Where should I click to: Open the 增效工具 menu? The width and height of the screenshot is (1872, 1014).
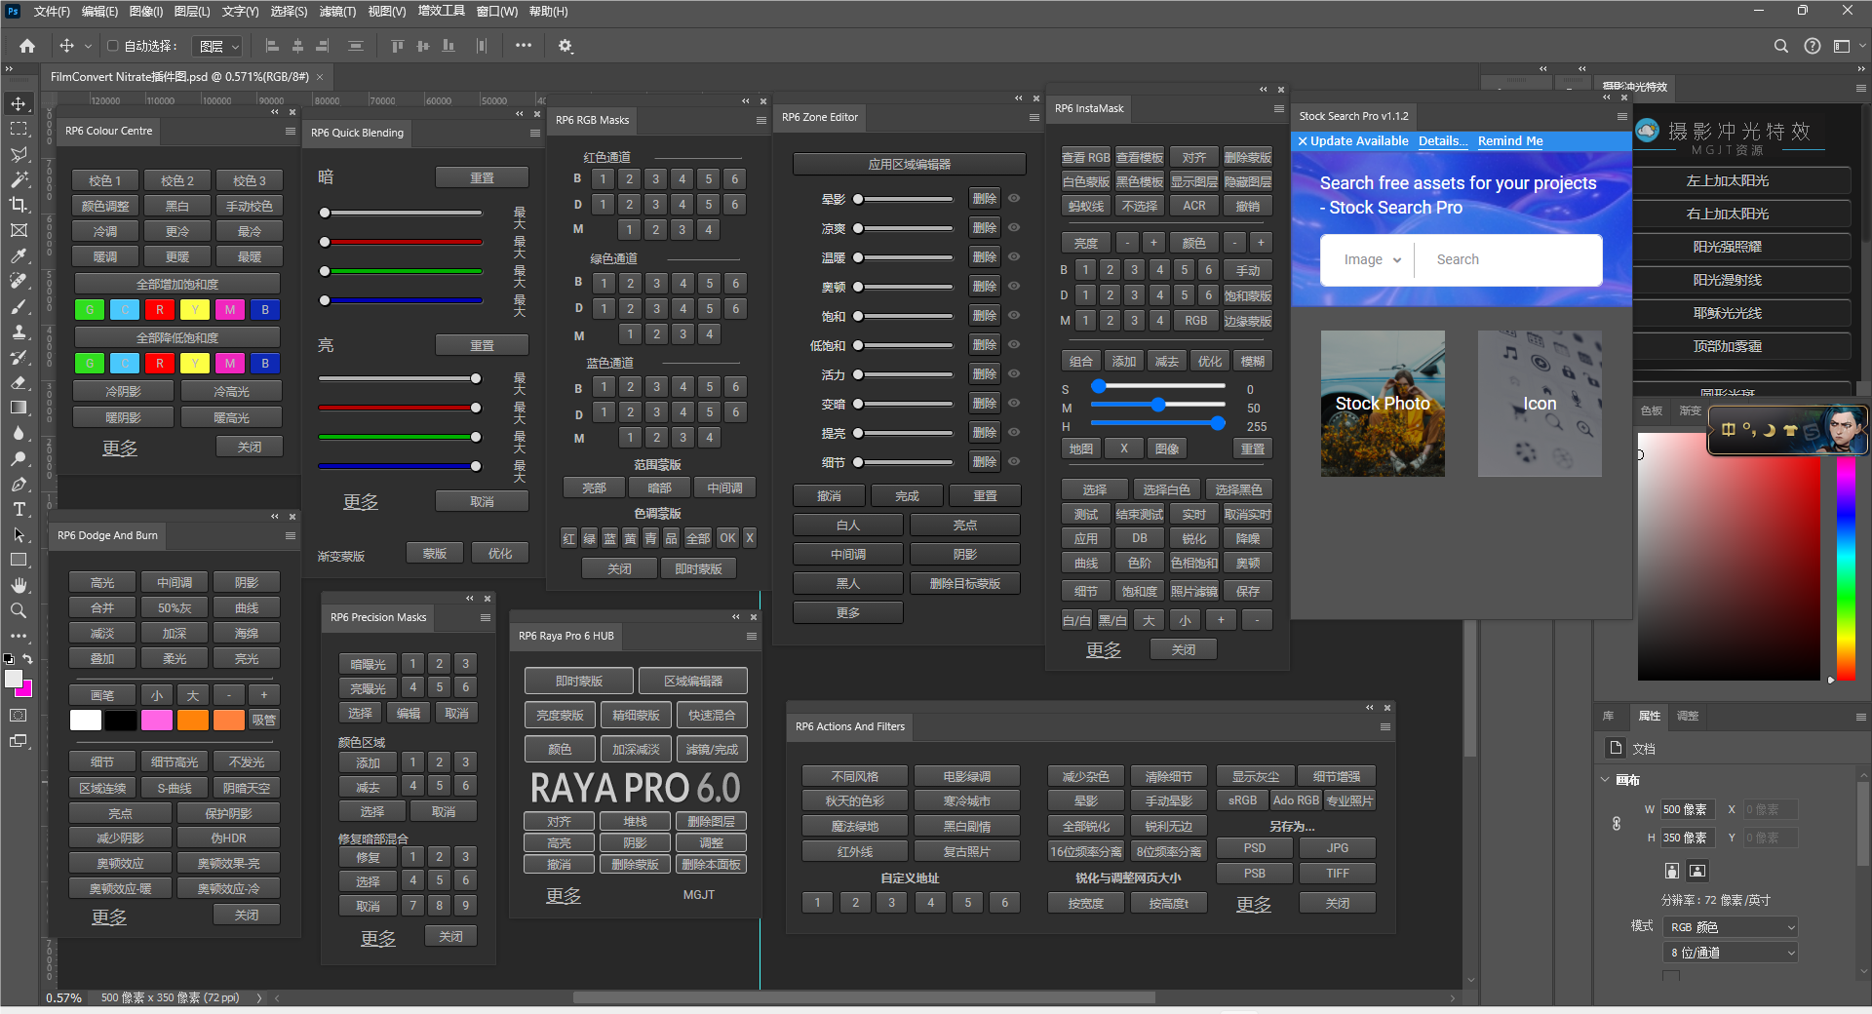pos(441,11)
